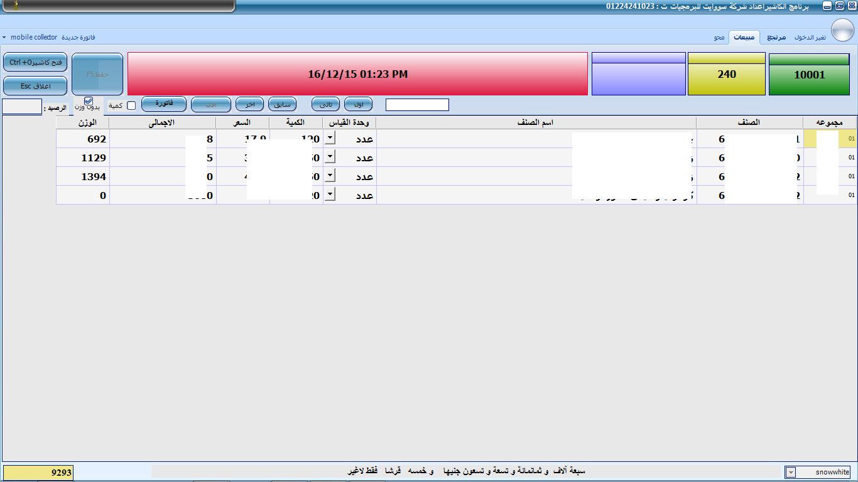Minimize the cashier program window
Viewport: 858px width, 482px height.
(x=827, y=6)
